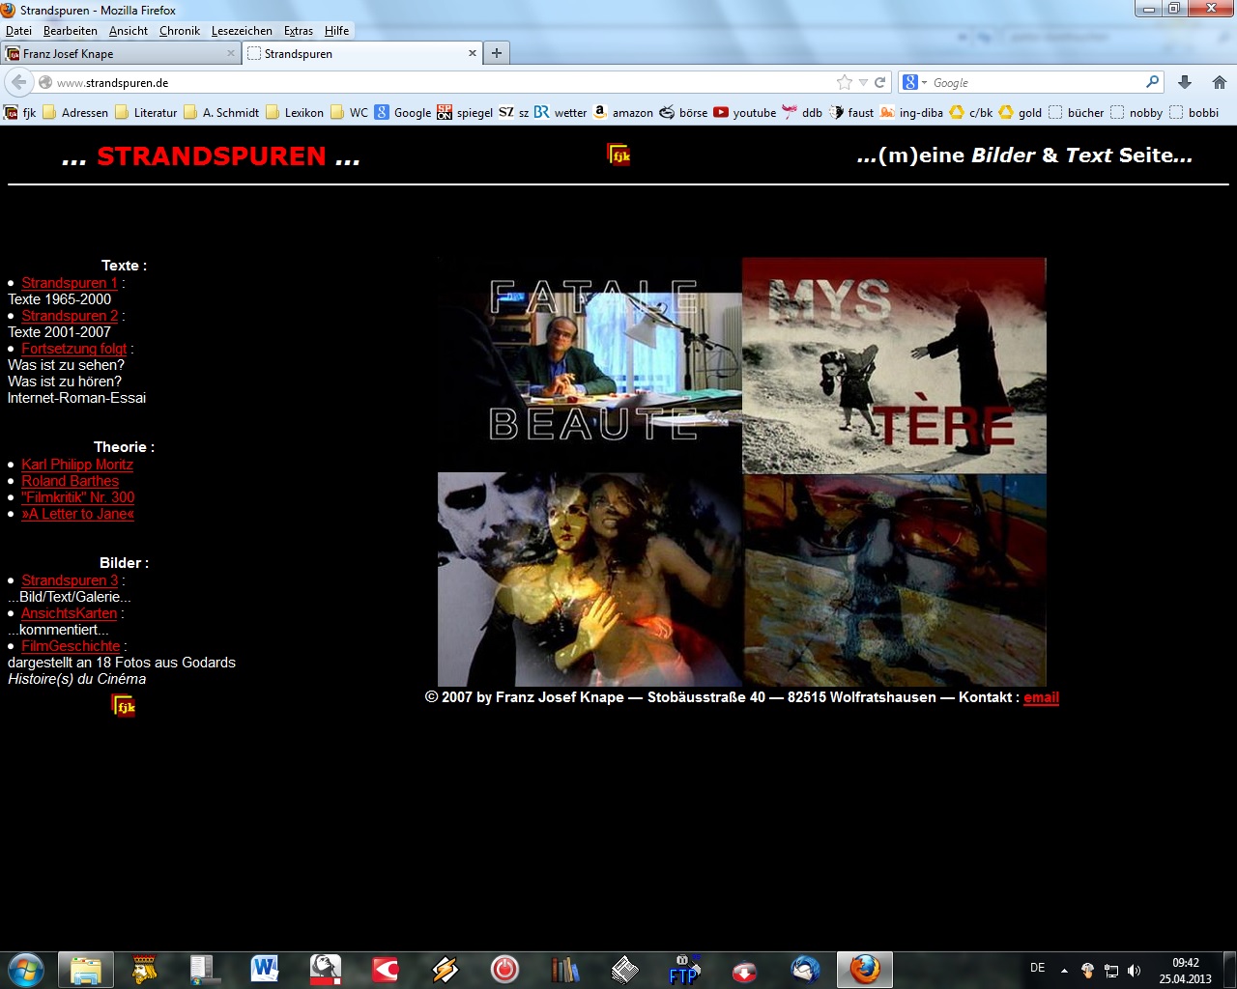Open the ddb bookmark
1237x989 pixels.
pyautogui.click(x=802, y=112)
